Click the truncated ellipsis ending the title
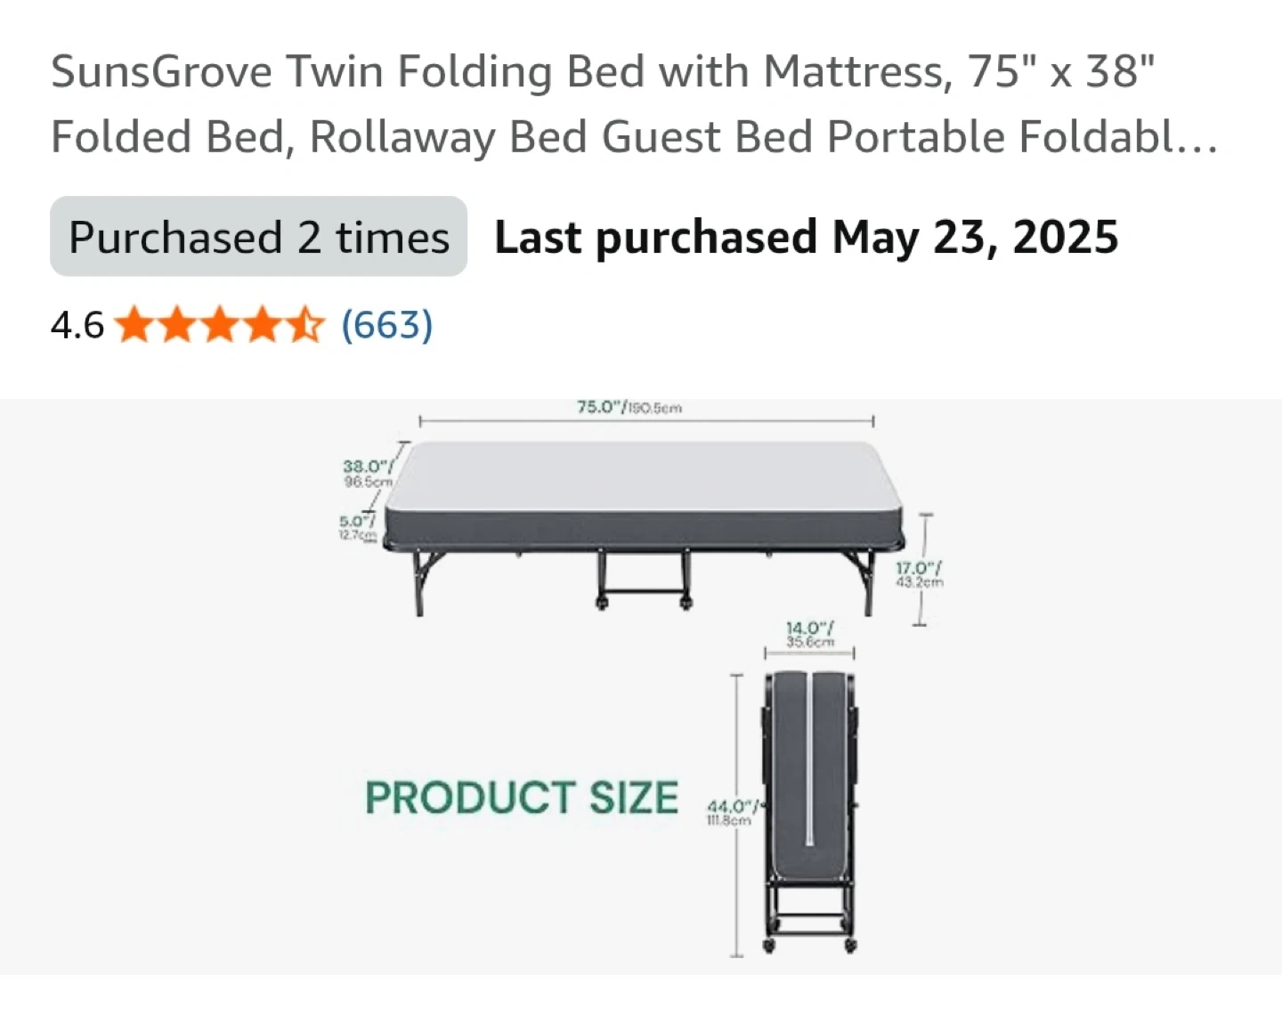 [1197, 138]
